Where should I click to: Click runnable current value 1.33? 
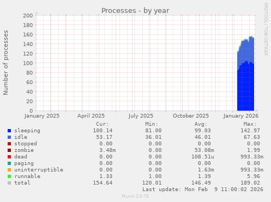click(106, 176)
